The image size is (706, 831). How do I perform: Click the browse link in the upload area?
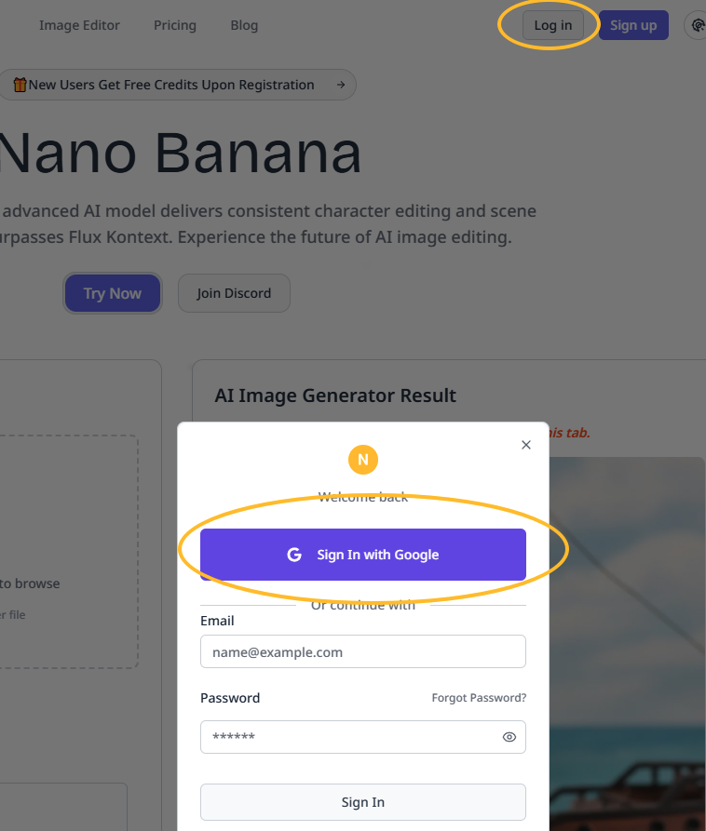point(28,583)
